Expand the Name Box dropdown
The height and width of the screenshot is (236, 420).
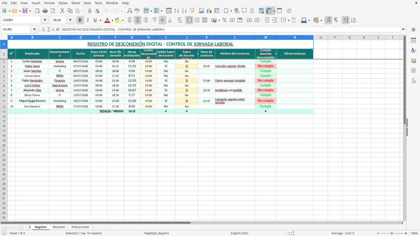pos(34,29)
